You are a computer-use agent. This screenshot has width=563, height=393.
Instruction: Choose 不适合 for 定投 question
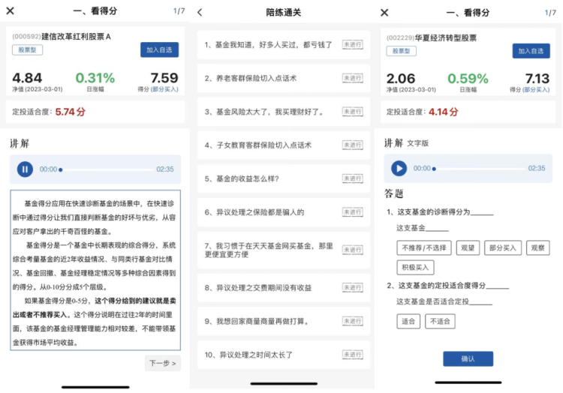[440, 321]
